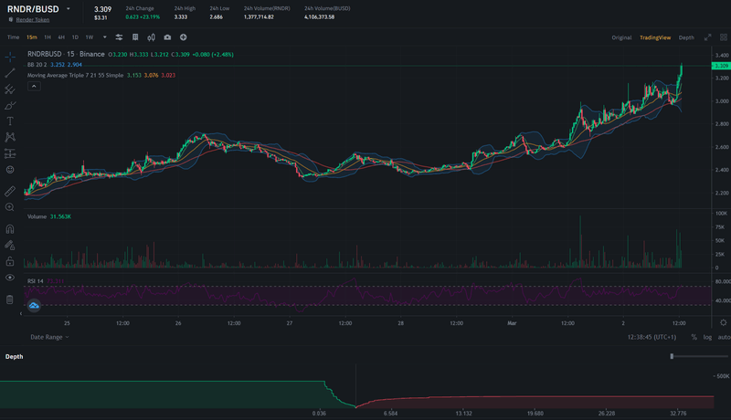
Task: Collapse the indicator legend arrow
Action: coord(34,87)
